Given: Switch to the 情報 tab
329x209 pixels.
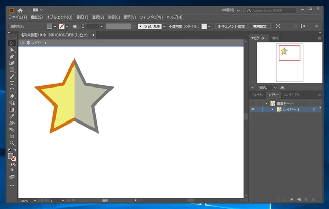Looking at the screenshot, I should tap(275, 38).
